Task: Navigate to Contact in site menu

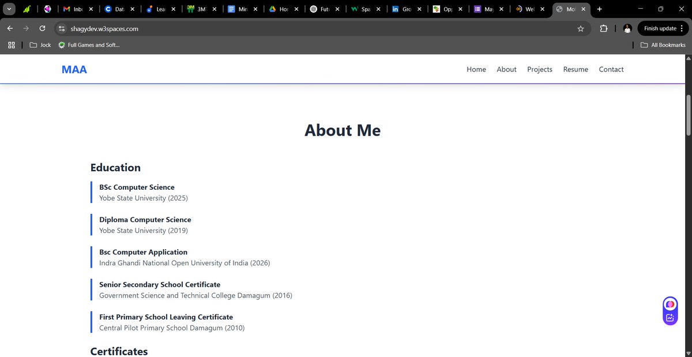Action: tap(611, 69)
